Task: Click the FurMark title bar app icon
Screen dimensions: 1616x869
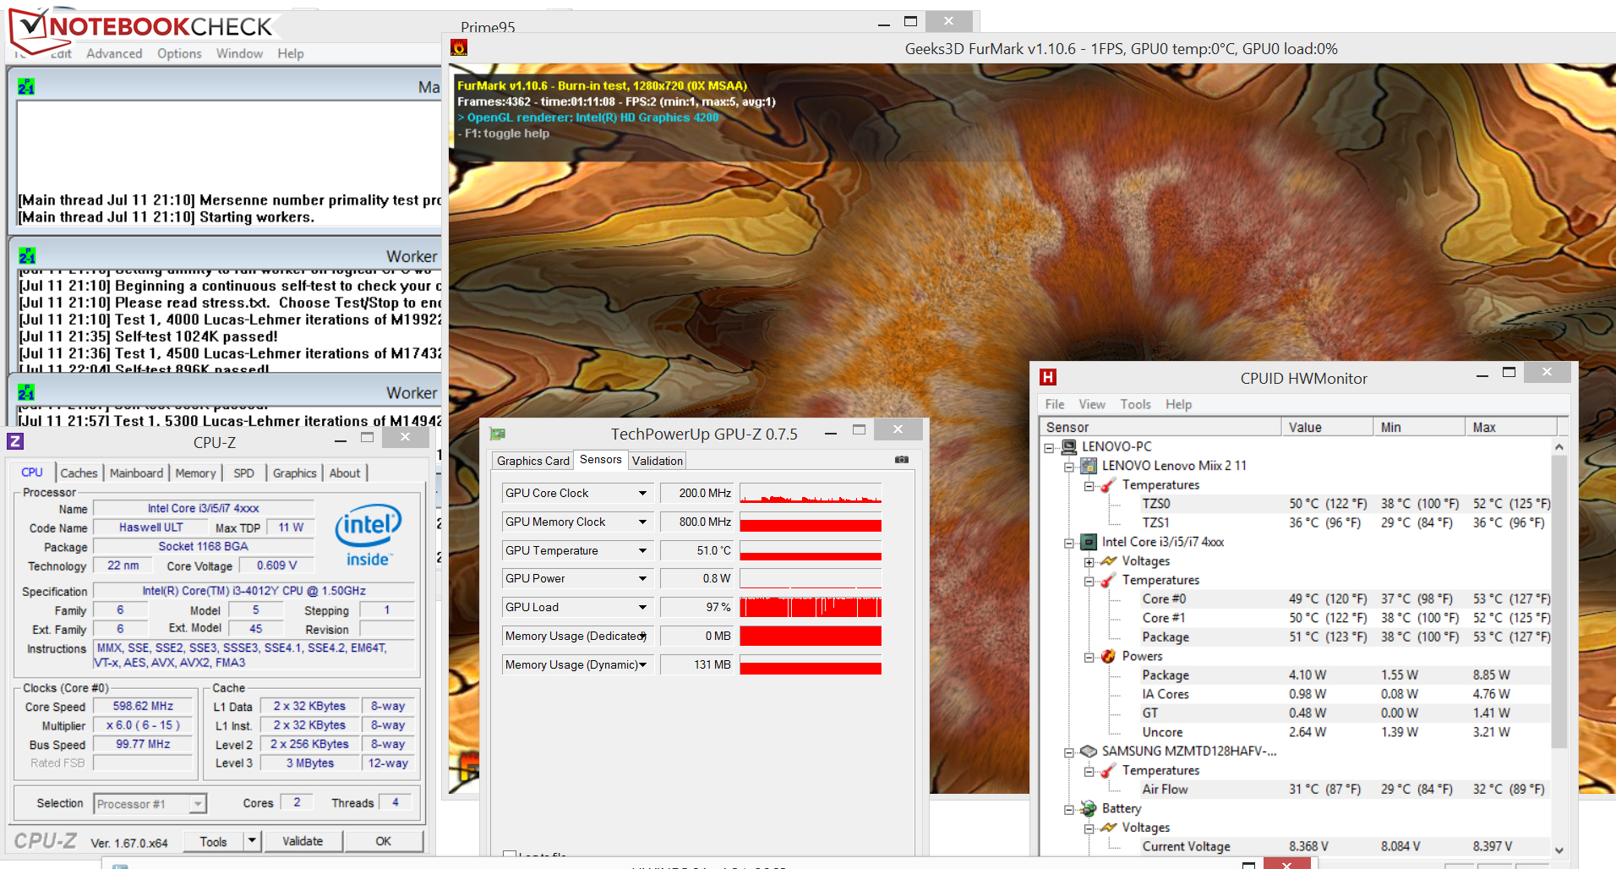Action: point(459,48)
